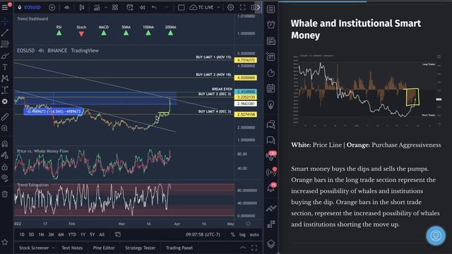Screen dimensions: 452x254
Task: Open the notifications bell panel
Action: click(271, 188)
